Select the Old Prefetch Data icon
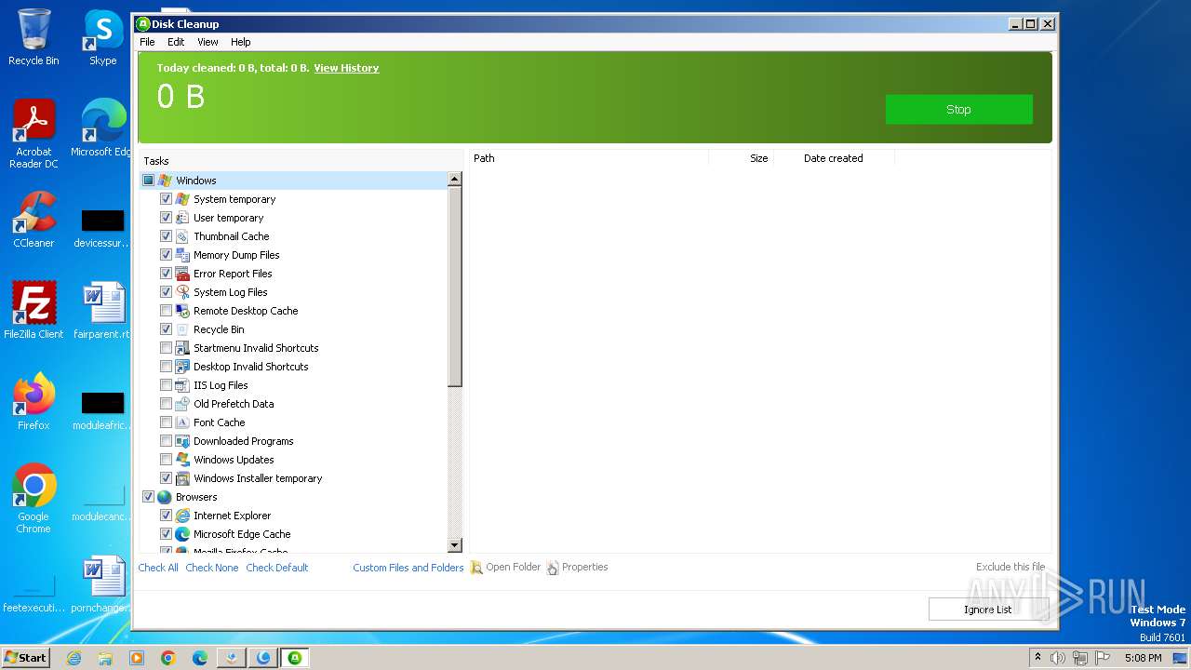 point(182,404)
